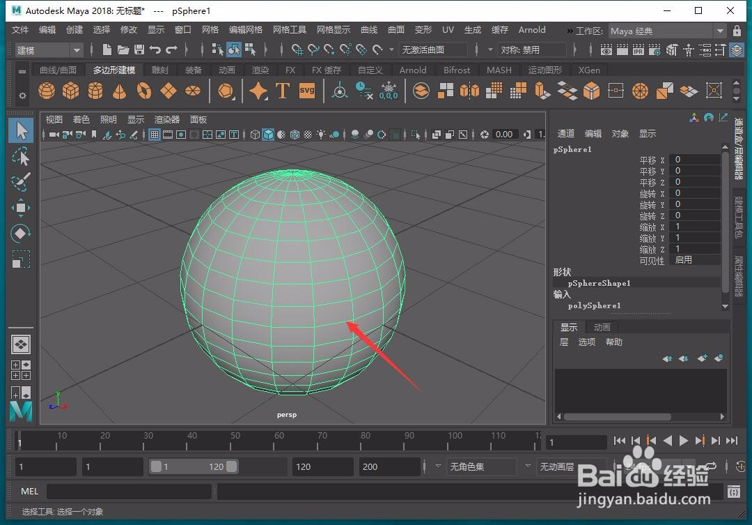Play the animation forwards

click(684, 441)
